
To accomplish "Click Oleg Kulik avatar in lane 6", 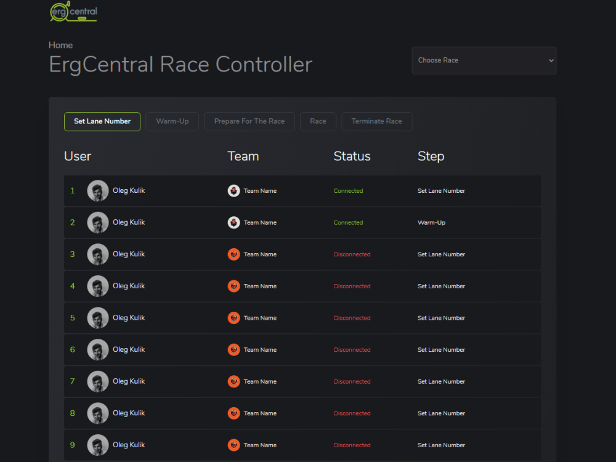I will (x=98, y=350).
